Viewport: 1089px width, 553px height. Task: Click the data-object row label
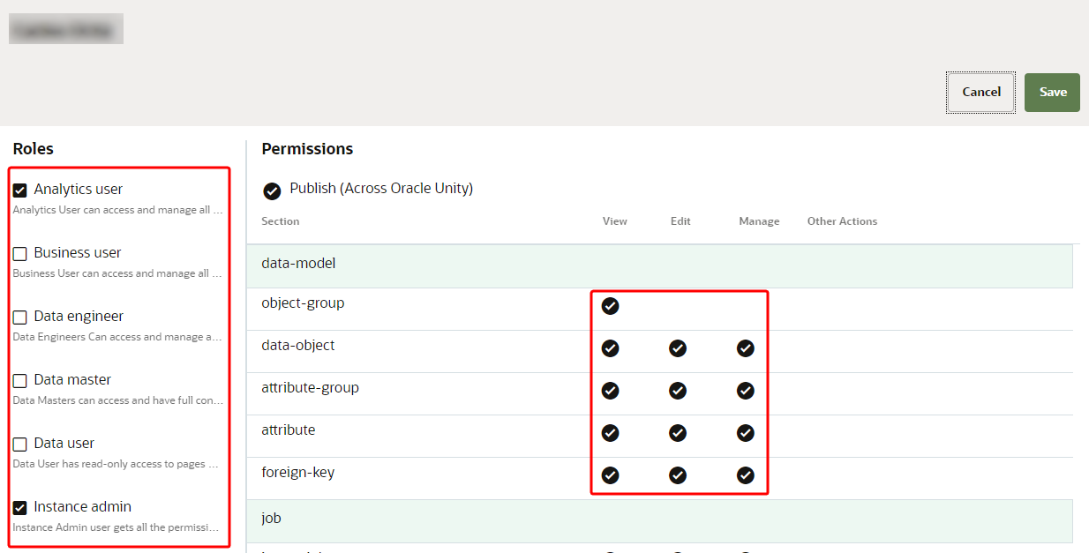298,346
